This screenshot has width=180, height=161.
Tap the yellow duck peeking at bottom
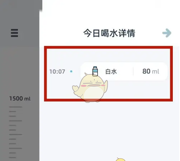(120, 160)
